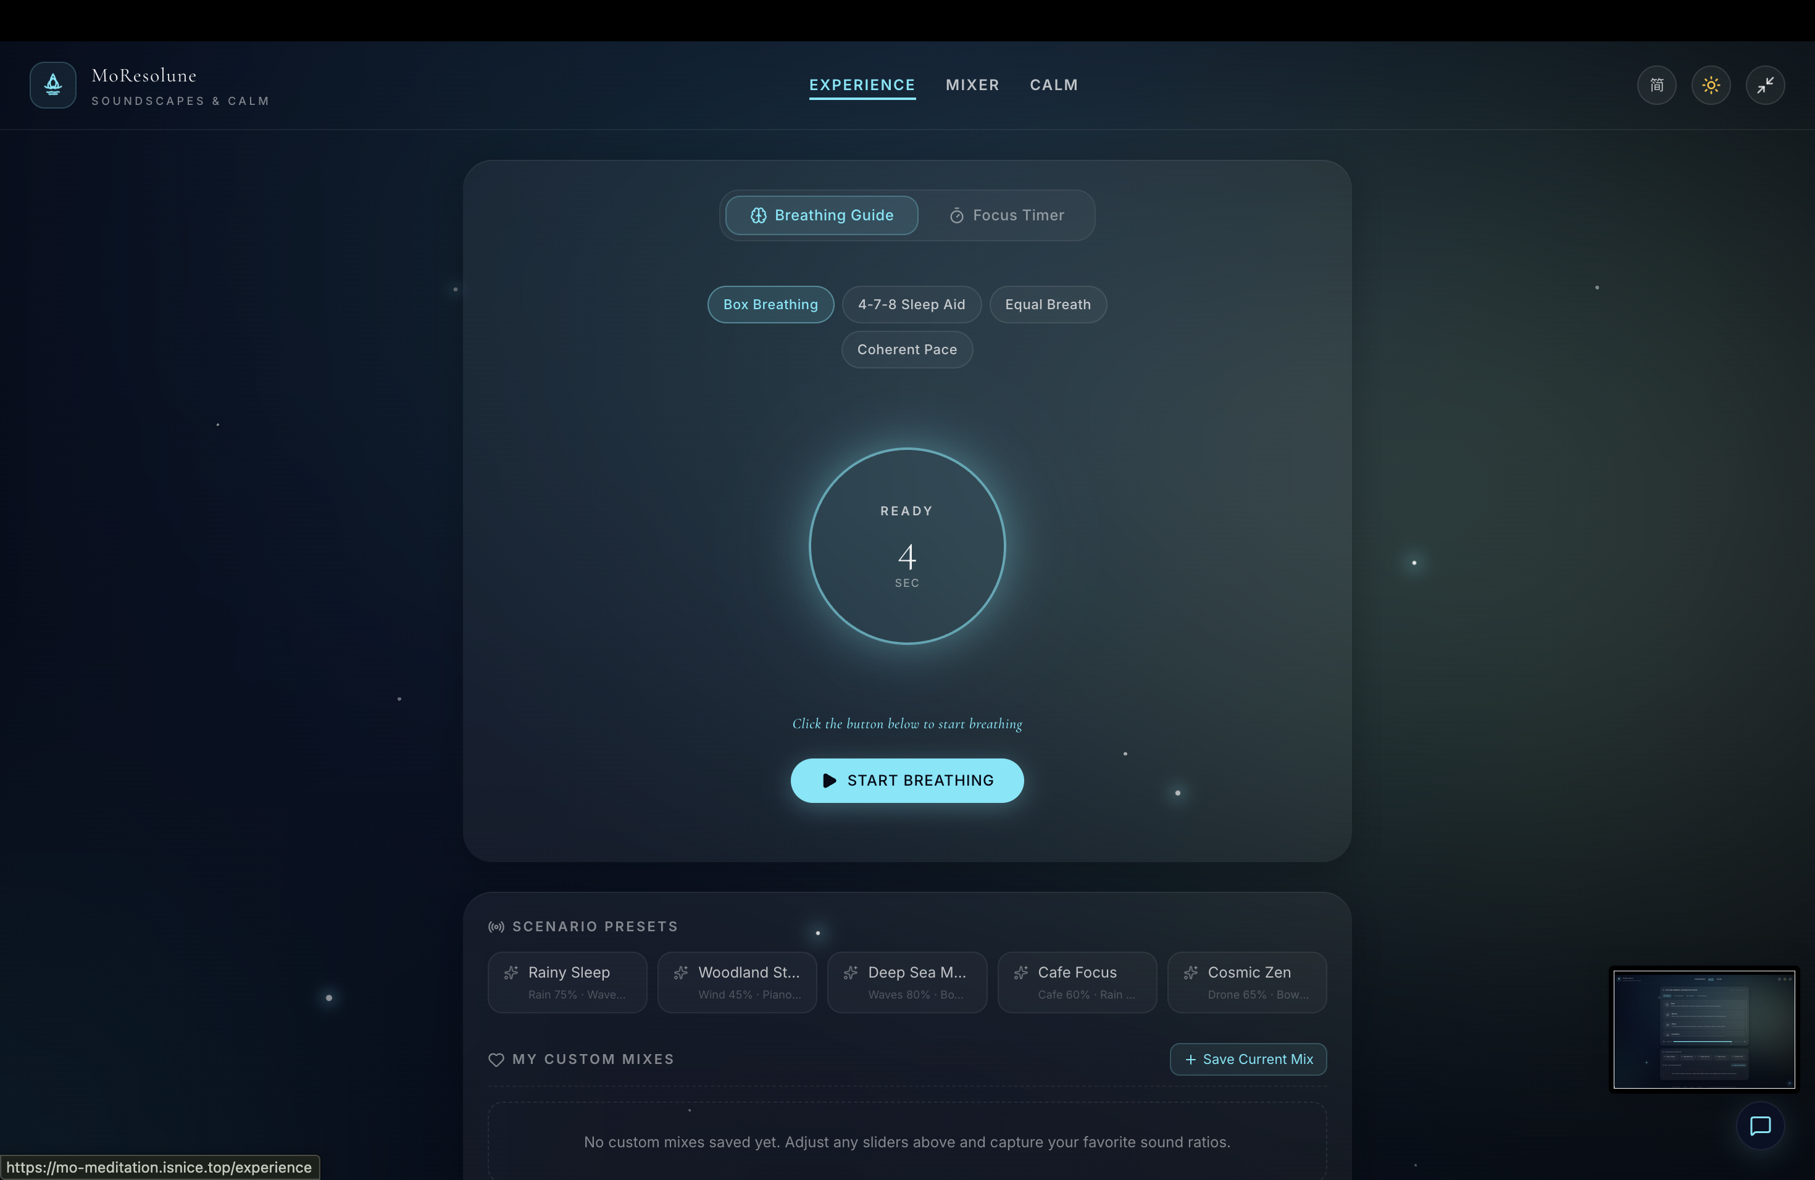Click the MY CUSTOM MIXES heading

pos(593,1060)
